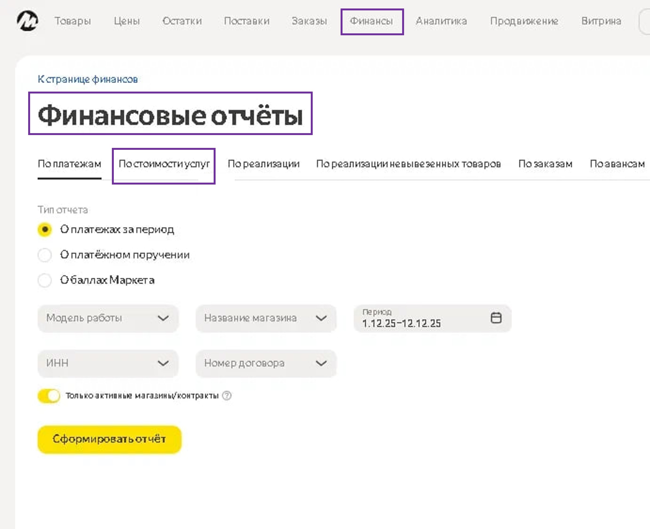
Task: Toggle Только активные магазины/контракты switch
Action: [x=49, y=396]
